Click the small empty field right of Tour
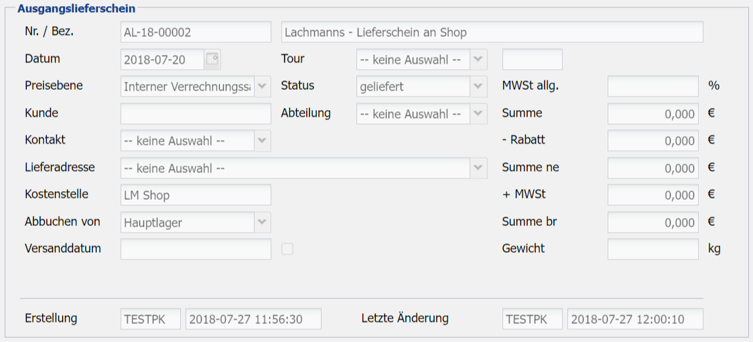This screenshot has height=342, width=753. [x=532, y=60]
